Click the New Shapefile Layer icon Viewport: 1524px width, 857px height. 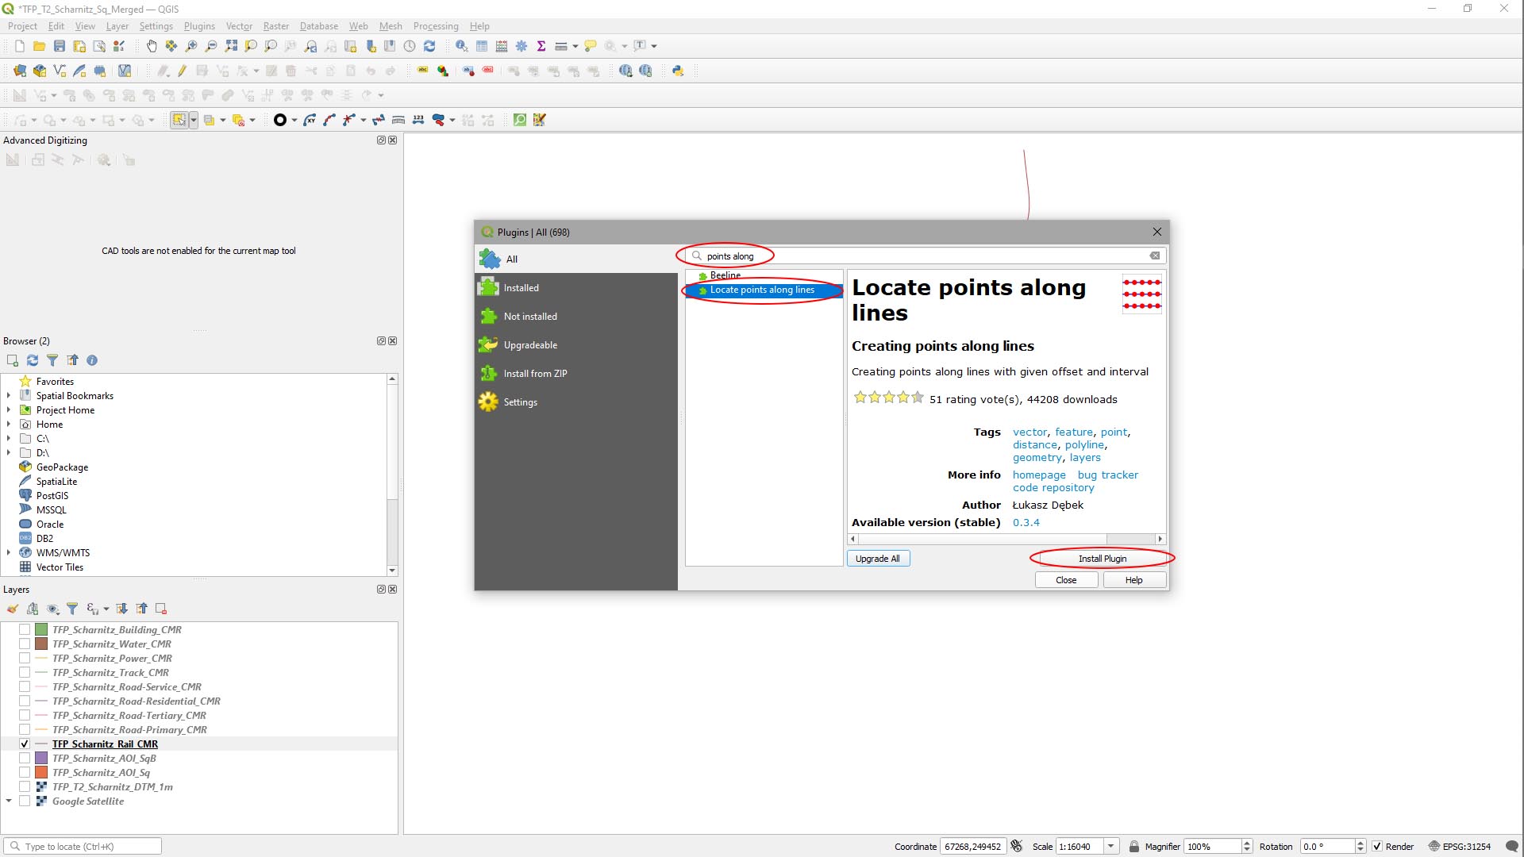click(x=60, y=71)
